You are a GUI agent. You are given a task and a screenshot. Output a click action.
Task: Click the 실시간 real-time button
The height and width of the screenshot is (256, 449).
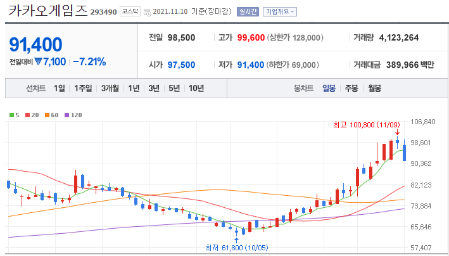click(x=248, y=12)
